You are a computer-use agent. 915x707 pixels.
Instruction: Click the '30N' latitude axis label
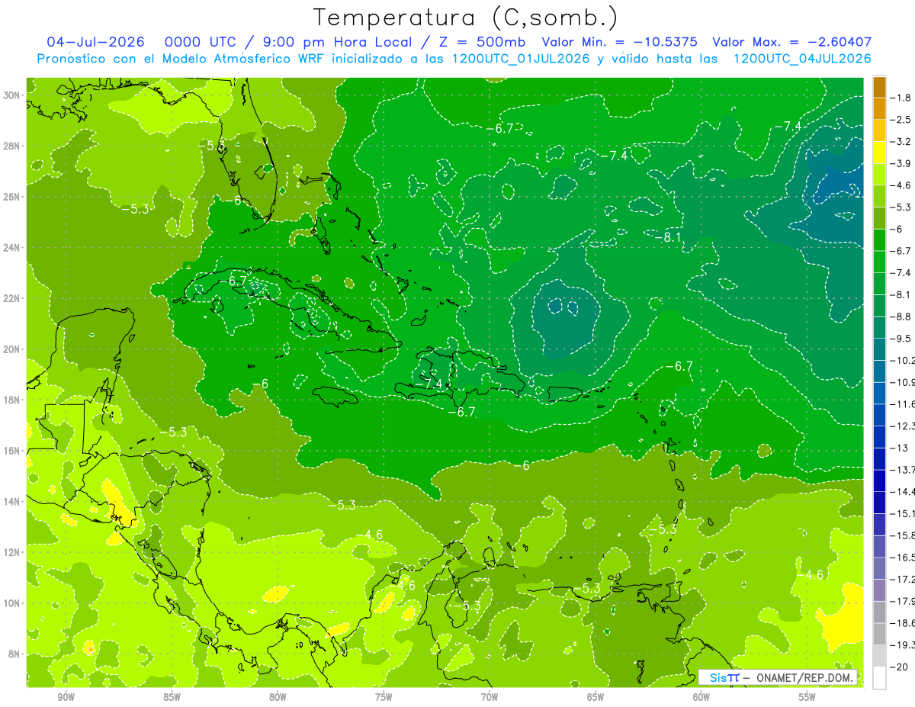tap(11, 95)
